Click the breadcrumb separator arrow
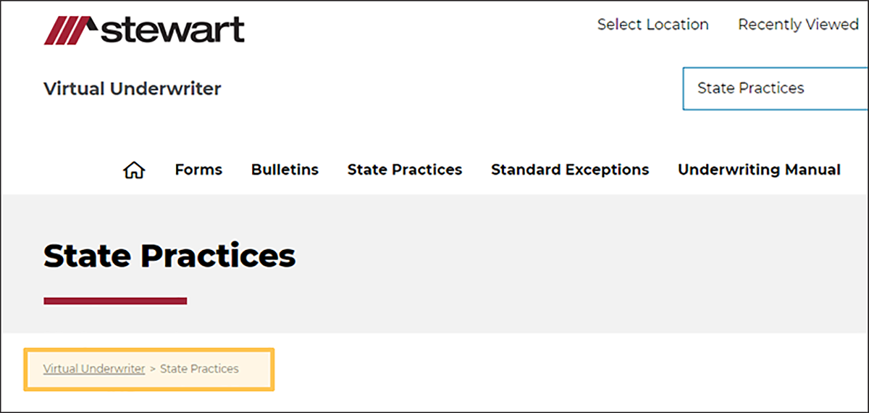 pos(153,370)
